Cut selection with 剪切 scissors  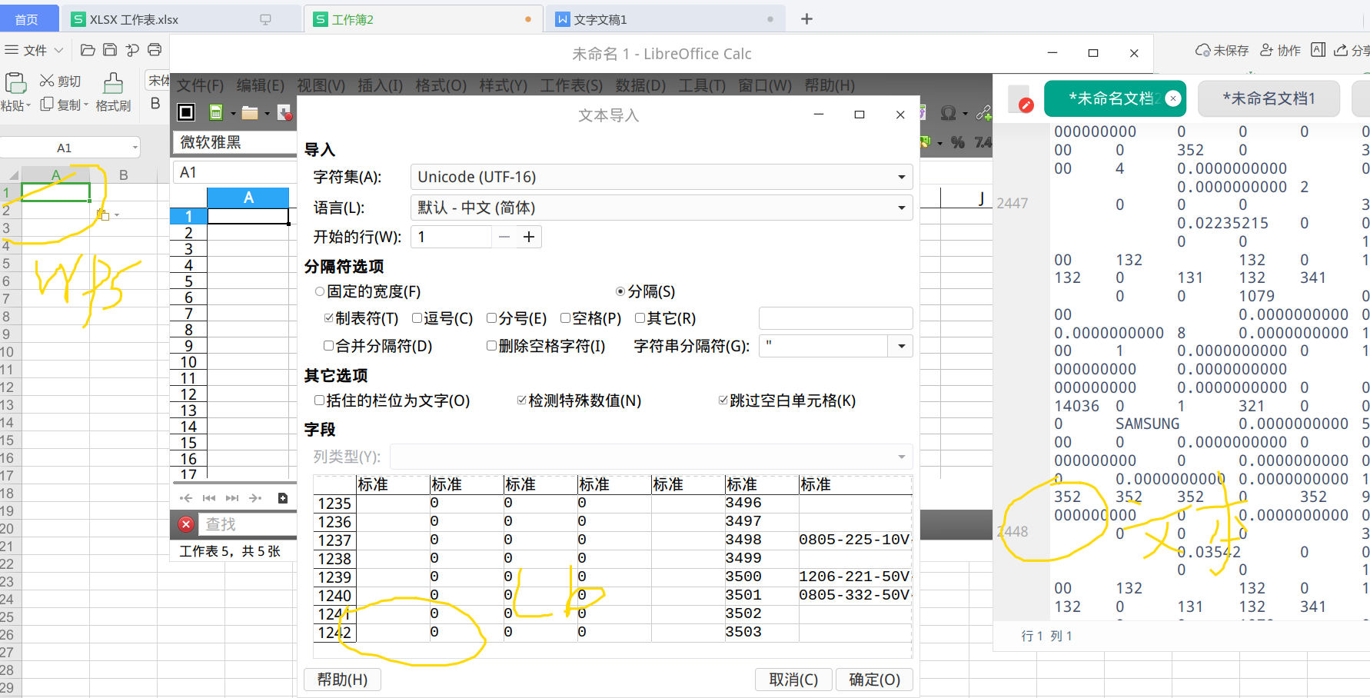[47, 81]
